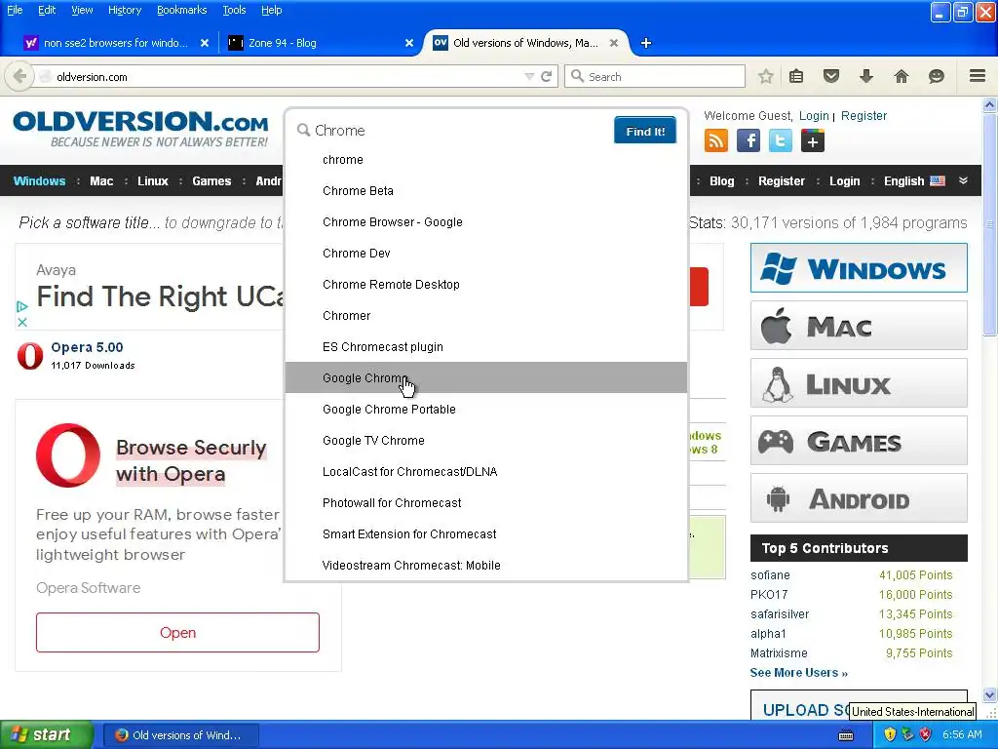Click the Opera 5.00 logo icon
The image size is (998, 749).
(30, 356)
